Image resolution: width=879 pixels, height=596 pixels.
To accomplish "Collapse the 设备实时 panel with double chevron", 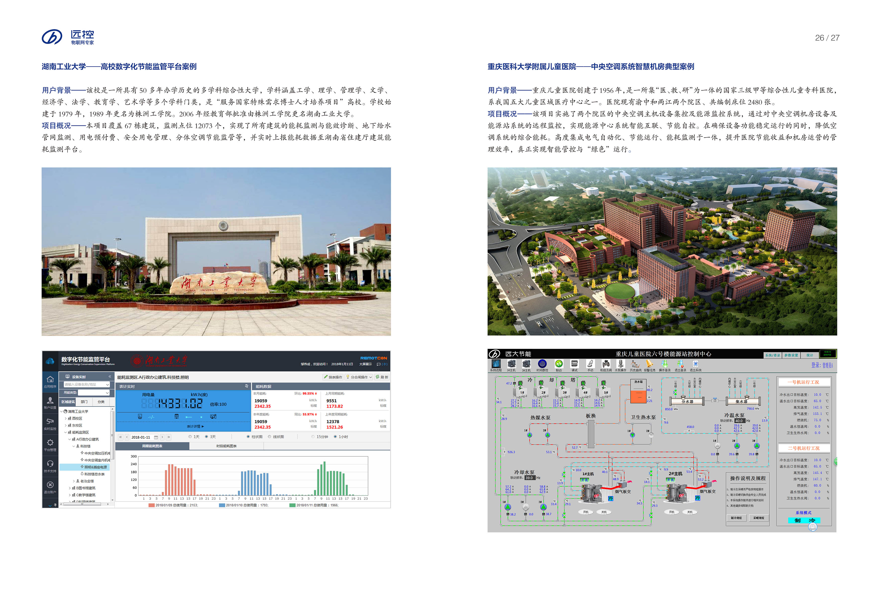I will (110, 376).
